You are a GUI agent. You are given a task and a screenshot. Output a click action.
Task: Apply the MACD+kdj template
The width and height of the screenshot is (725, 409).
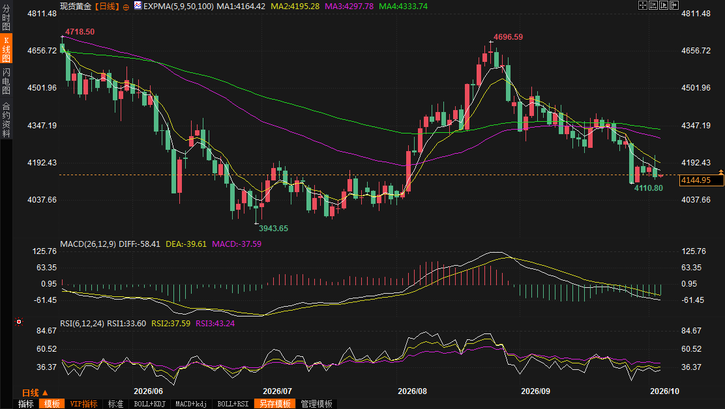tap(191, 404)
